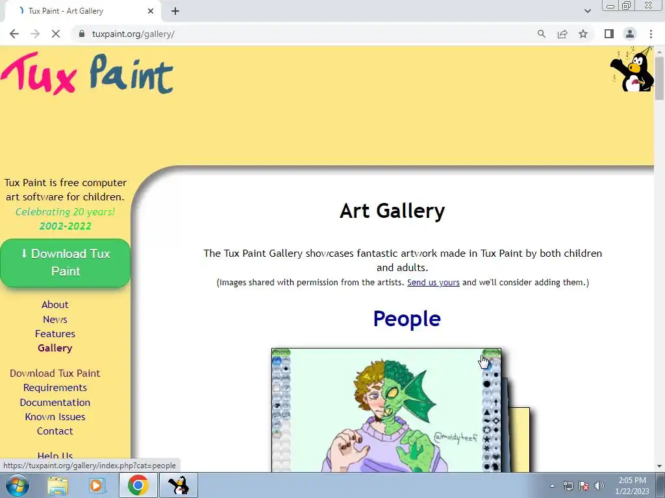665x498 pixels.
Task: Open the taskbar clock and date
Action: pyautogui.click(x=632, y=486)
